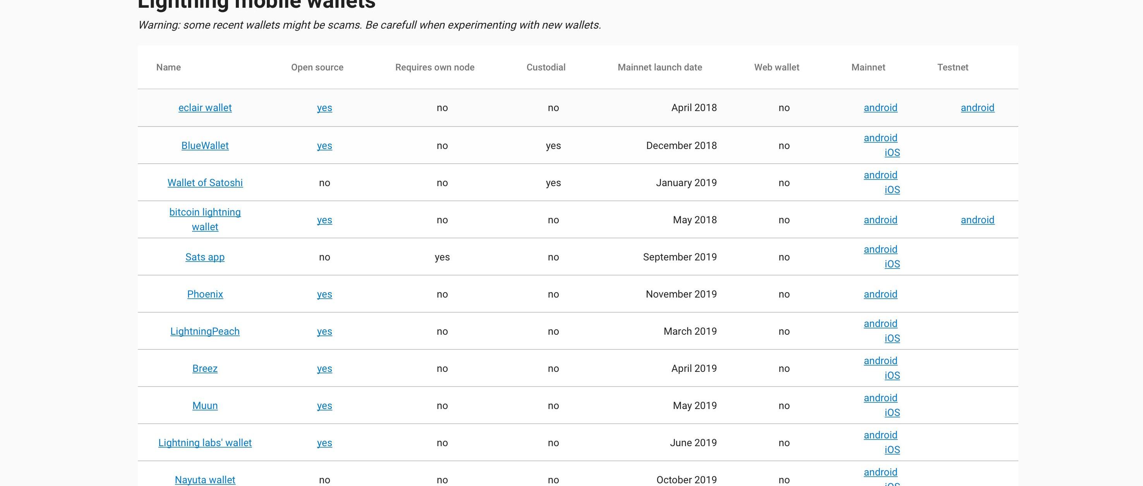The height and width of the screenshot is (486, 1143).
Task: Click Wallet of Satoshi android link
Action: 880,175
